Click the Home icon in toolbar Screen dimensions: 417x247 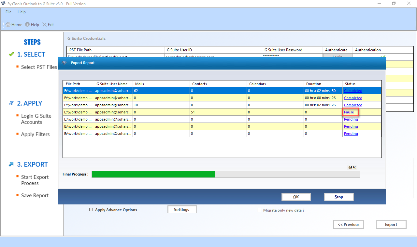tap(8, 25)
